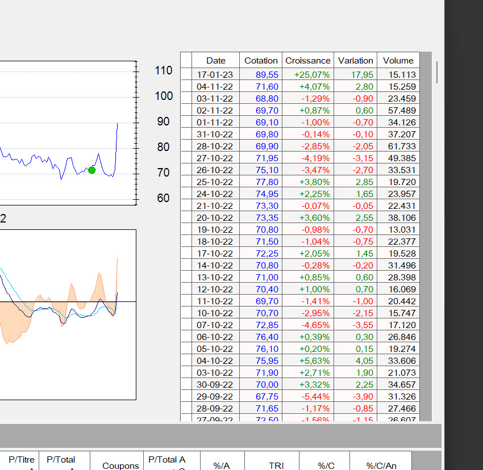Click the table's vertical scrollbar track
Viewport: 483px width, 470px height.
[x=426, y=236]
